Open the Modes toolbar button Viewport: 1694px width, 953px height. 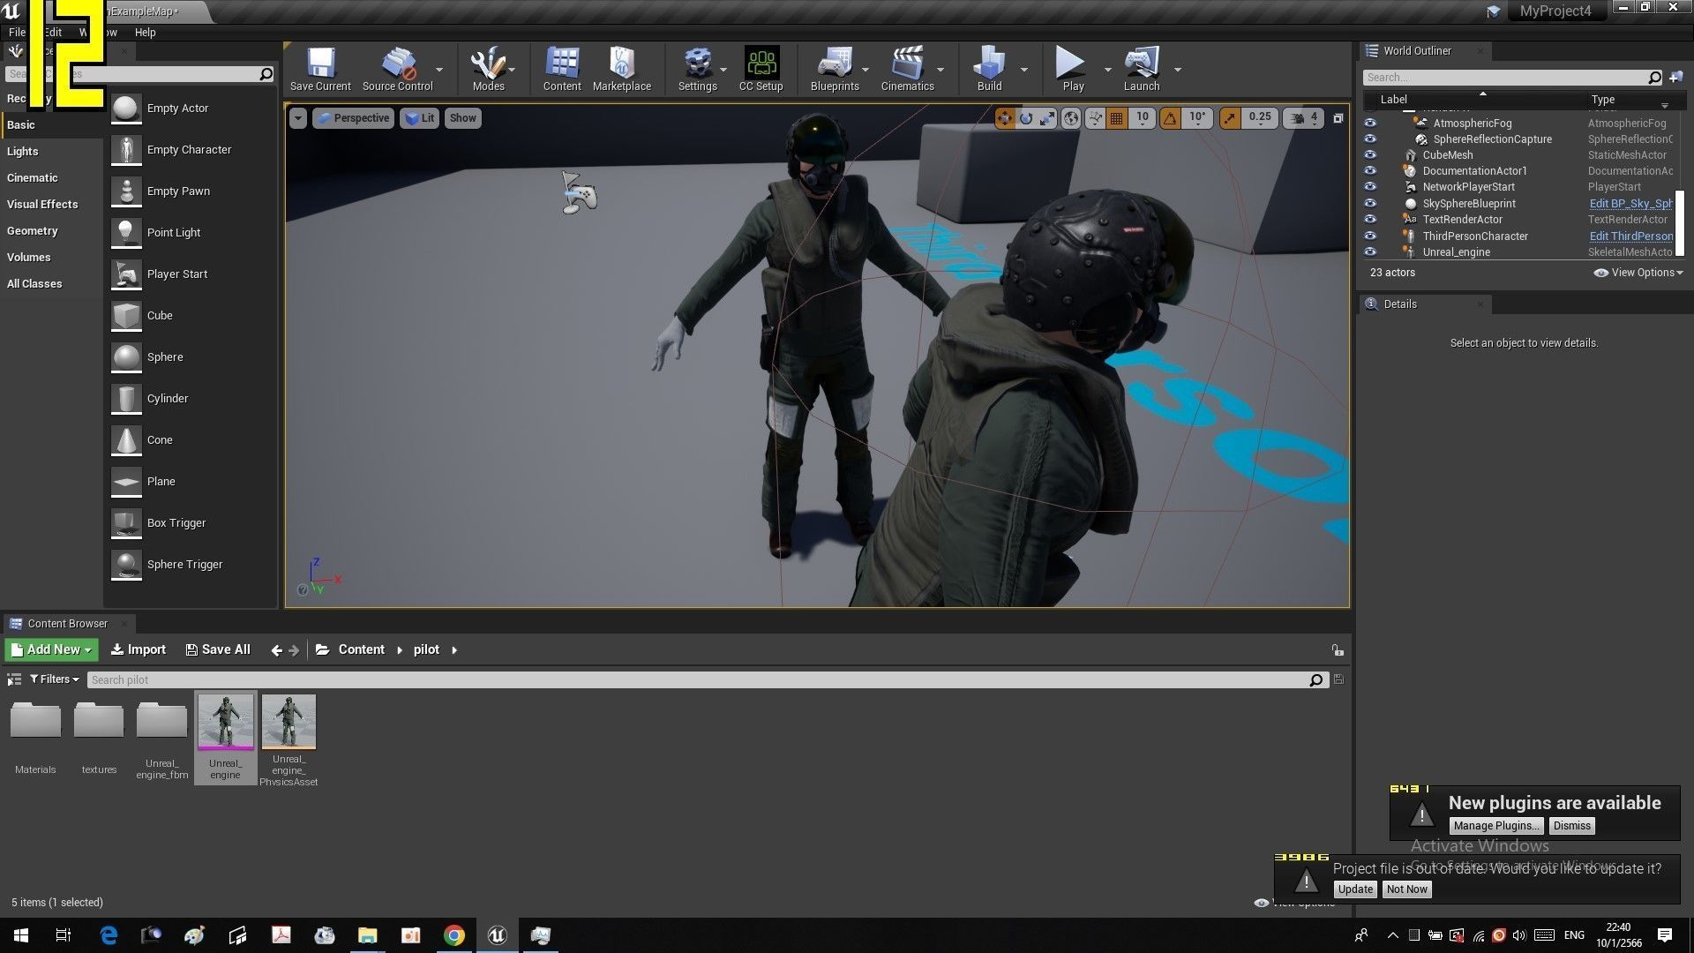pos(488,69)
